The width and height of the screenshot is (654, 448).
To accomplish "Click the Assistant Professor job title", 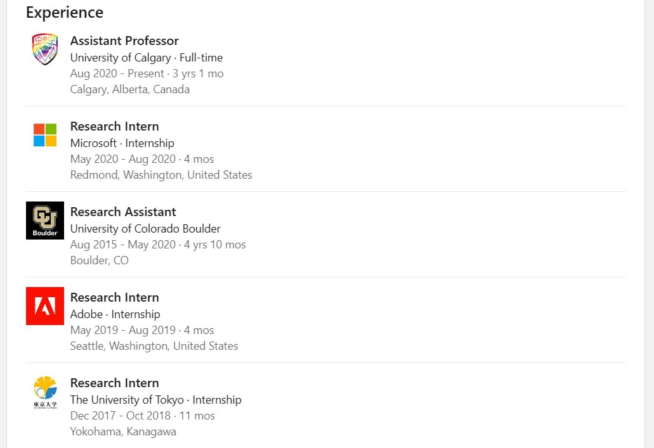I will [124, 41].
